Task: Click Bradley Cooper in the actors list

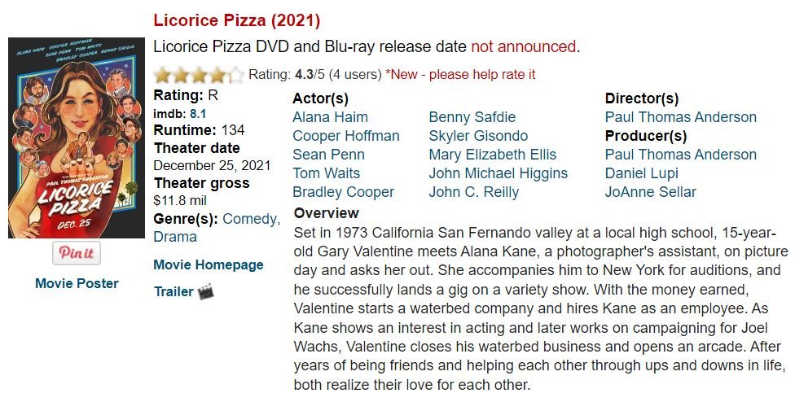Action: pyautogui.click(x=343, y=192)
